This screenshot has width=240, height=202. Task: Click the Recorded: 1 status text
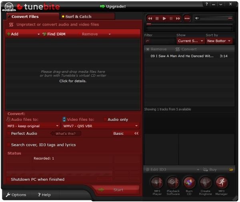(44, 158)
